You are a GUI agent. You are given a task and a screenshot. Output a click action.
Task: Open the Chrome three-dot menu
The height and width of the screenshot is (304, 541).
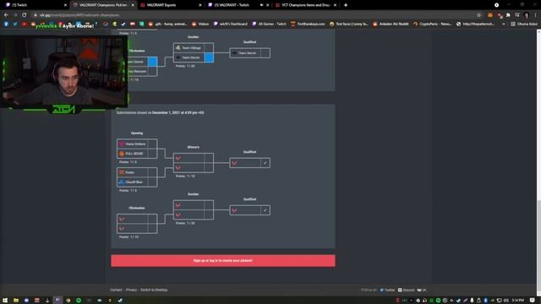point(535,15)
